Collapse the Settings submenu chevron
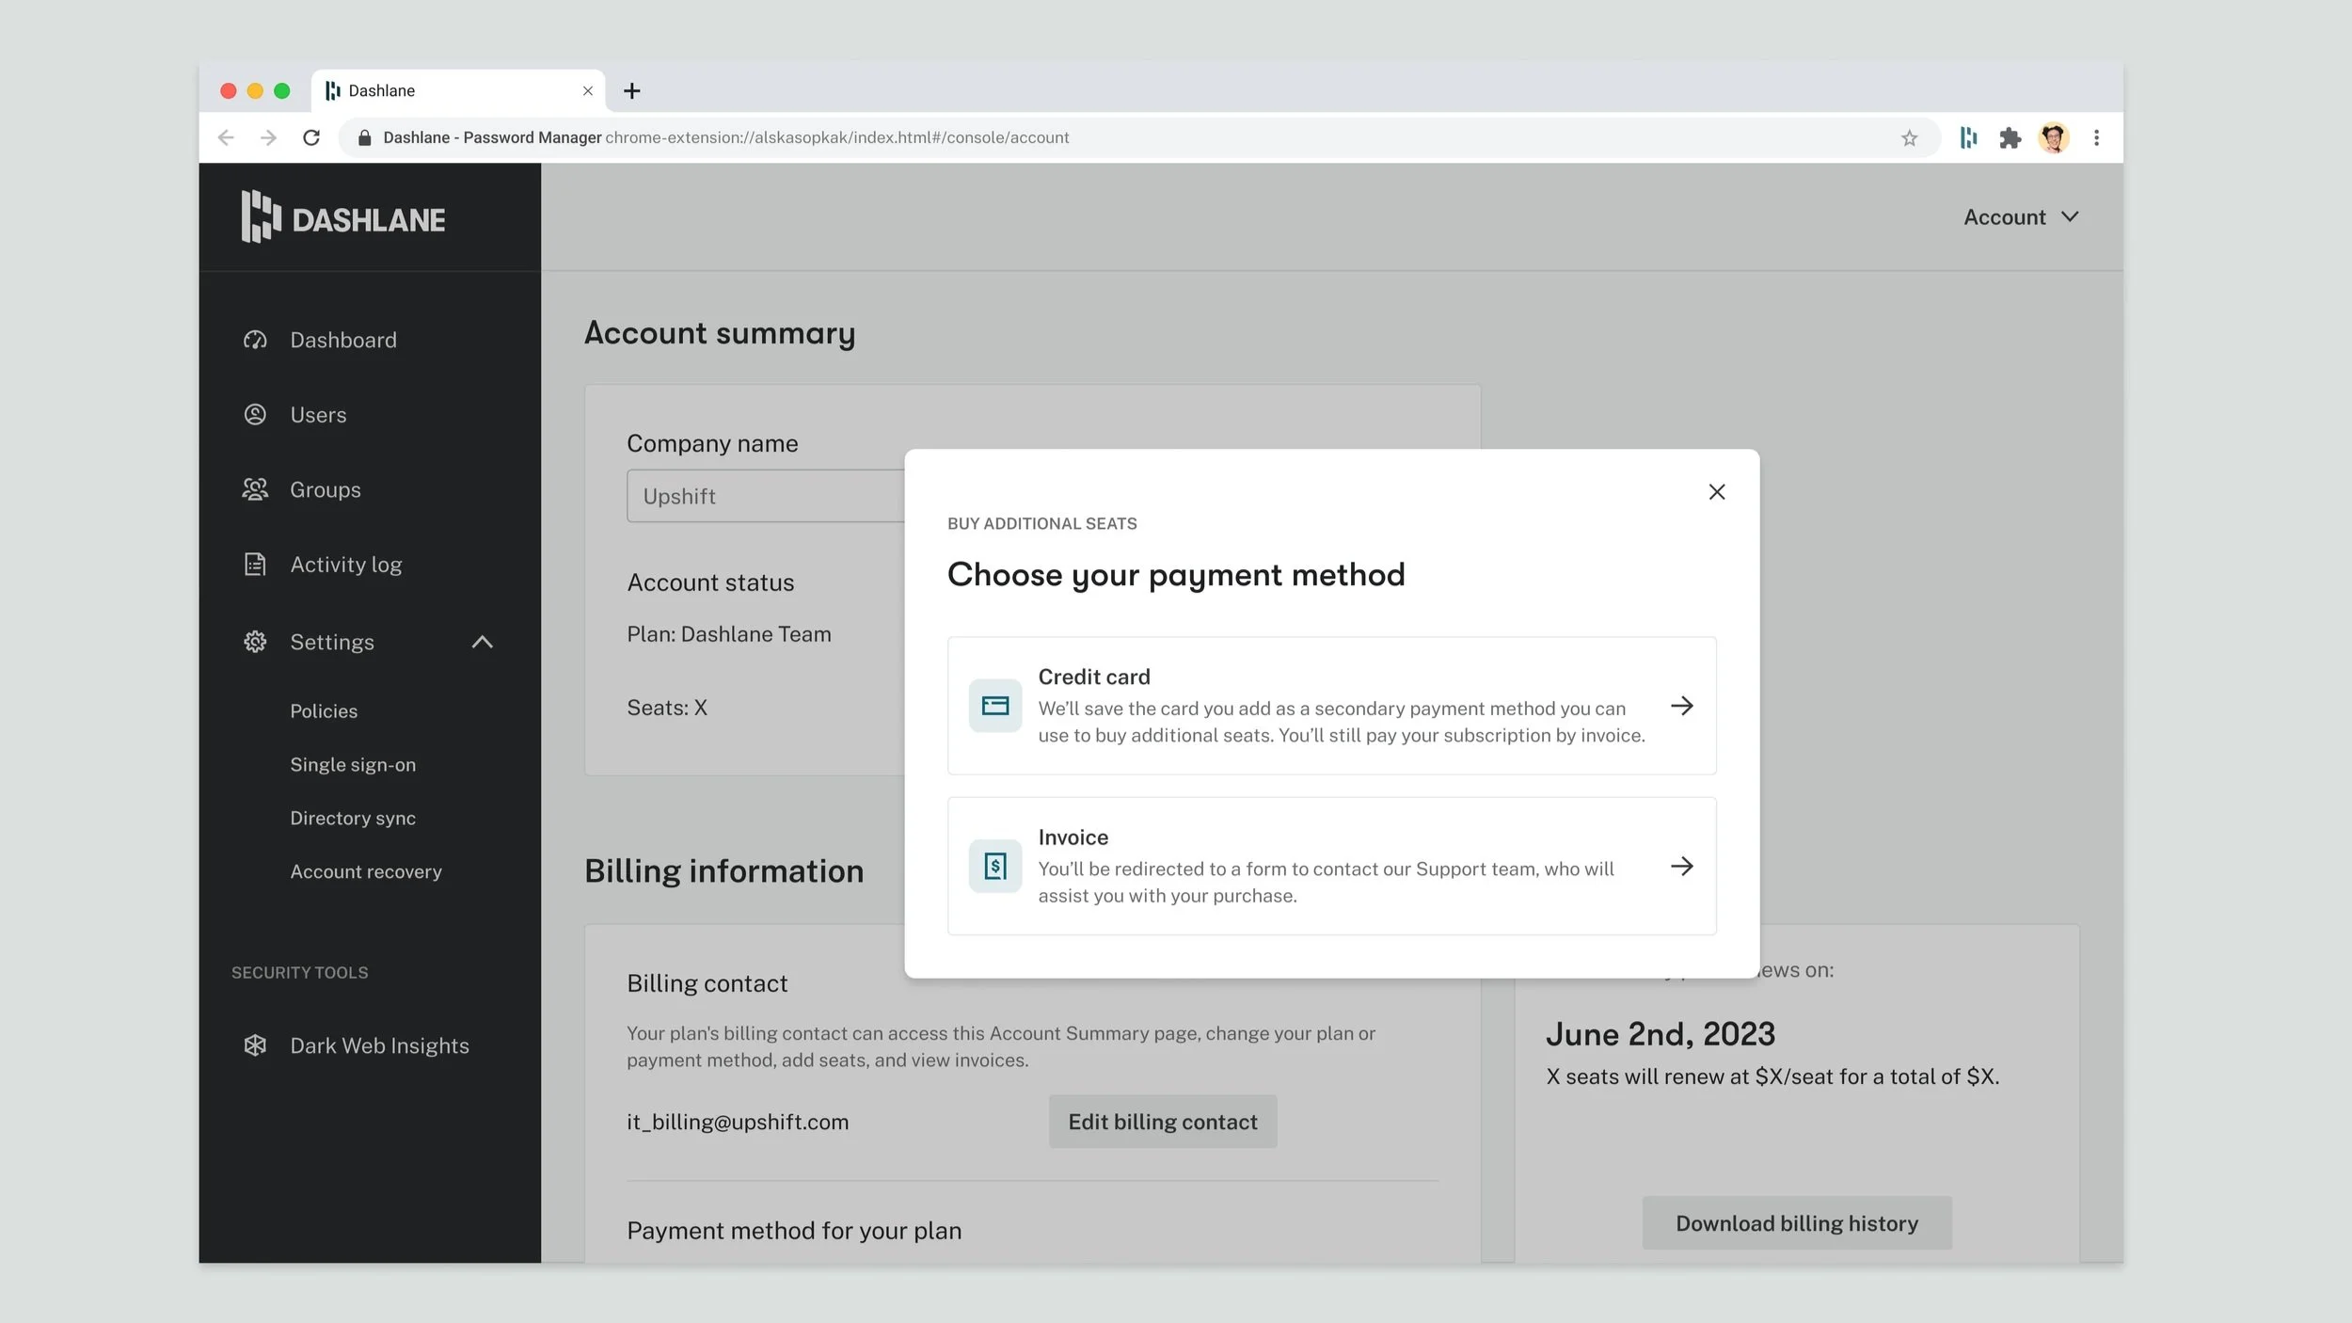This screenshot has height=1323, width=2352. click(482, 642)
